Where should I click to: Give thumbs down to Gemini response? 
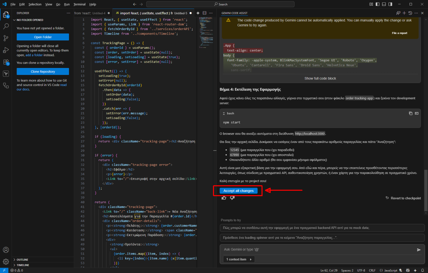pyautogui.click(x=232, y=198)
